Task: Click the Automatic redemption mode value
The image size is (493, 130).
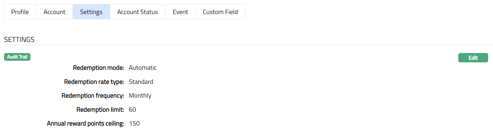Action: point(143,68)
